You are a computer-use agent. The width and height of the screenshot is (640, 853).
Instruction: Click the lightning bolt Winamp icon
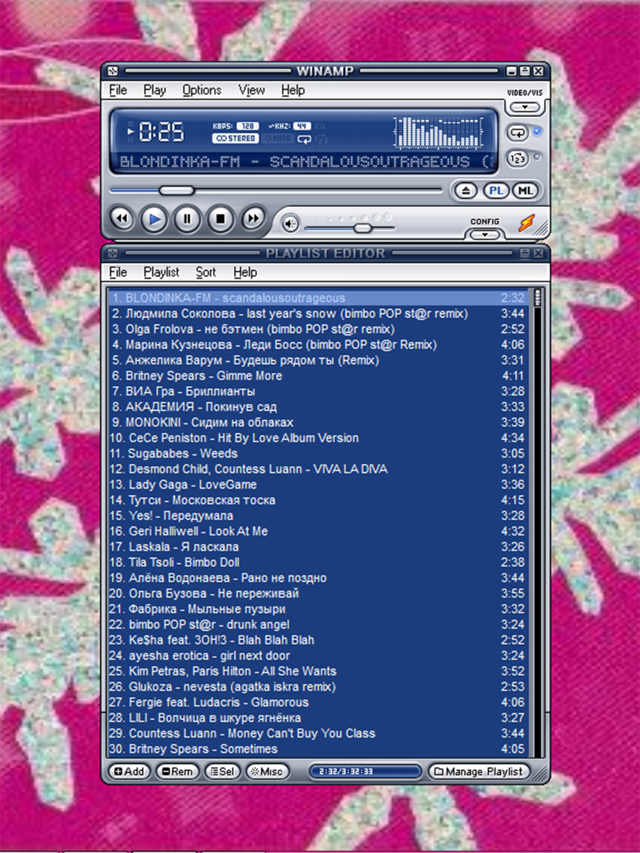pos(527,223)
